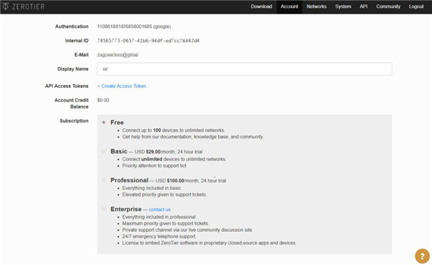Open the help question mark button
The image size is (432, 265).
pyautogui.click(x=422, y=256)
